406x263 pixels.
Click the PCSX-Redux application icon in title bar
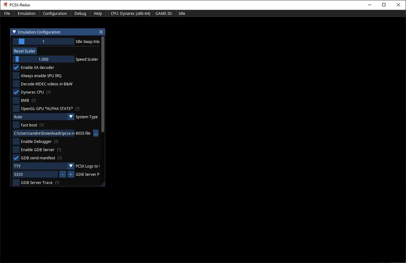click(5, 5)
